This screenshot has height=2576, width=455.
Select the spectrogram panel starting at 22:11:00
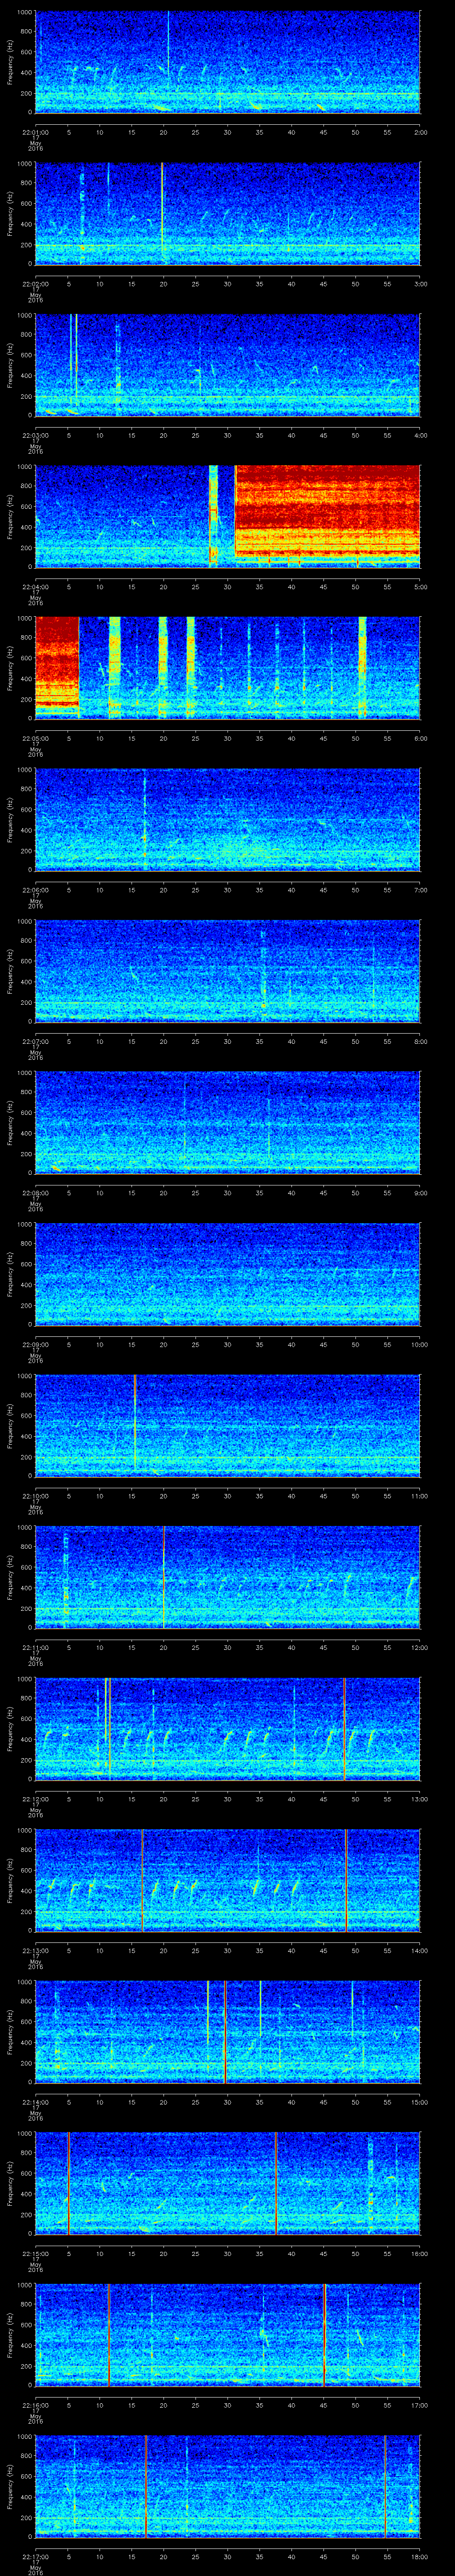[x=227, y=1577]
